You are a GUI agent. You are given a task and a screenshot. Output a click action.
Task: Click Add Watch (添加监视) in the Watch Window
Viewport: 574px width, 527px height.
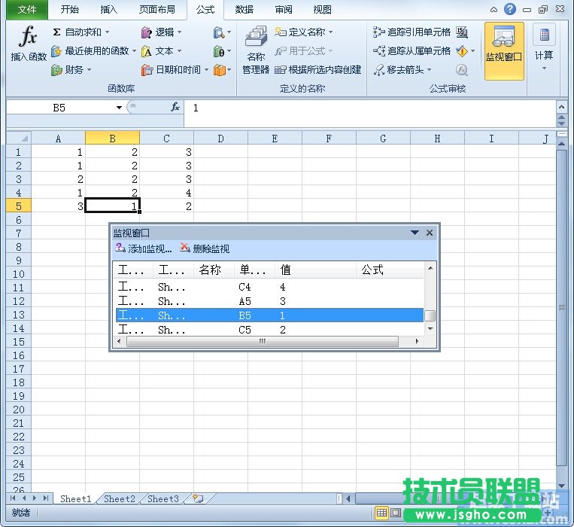pos(144,248)
